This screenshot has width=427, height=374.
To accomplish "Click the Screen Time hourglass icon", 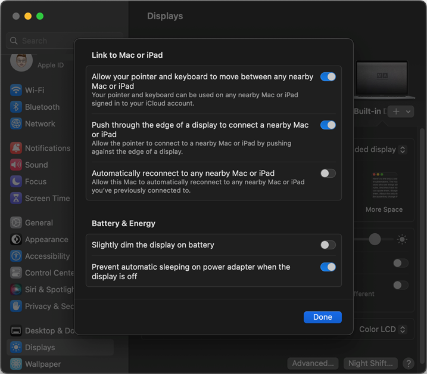I will tap(16, 198).
